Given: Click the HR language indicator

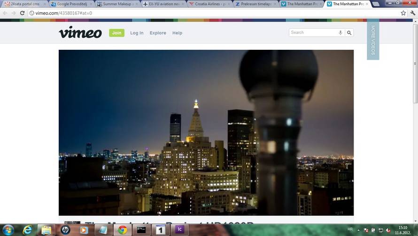Looking at the screenshot, I should coord(350,229).
